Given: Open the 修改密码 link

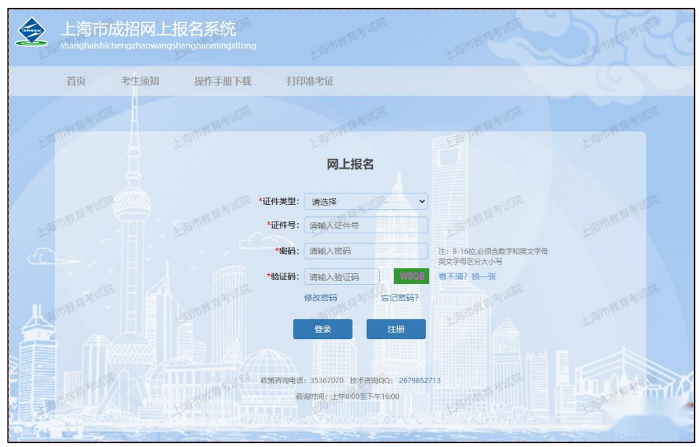Looking at the screenshot, I should click(320, 298).
